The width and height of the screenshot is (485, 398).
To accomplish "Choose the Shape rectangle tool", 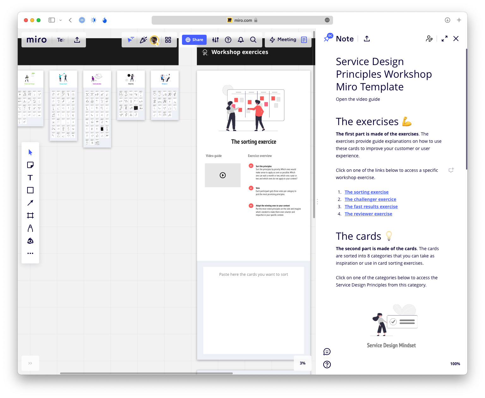I will [x=30, y=190].
